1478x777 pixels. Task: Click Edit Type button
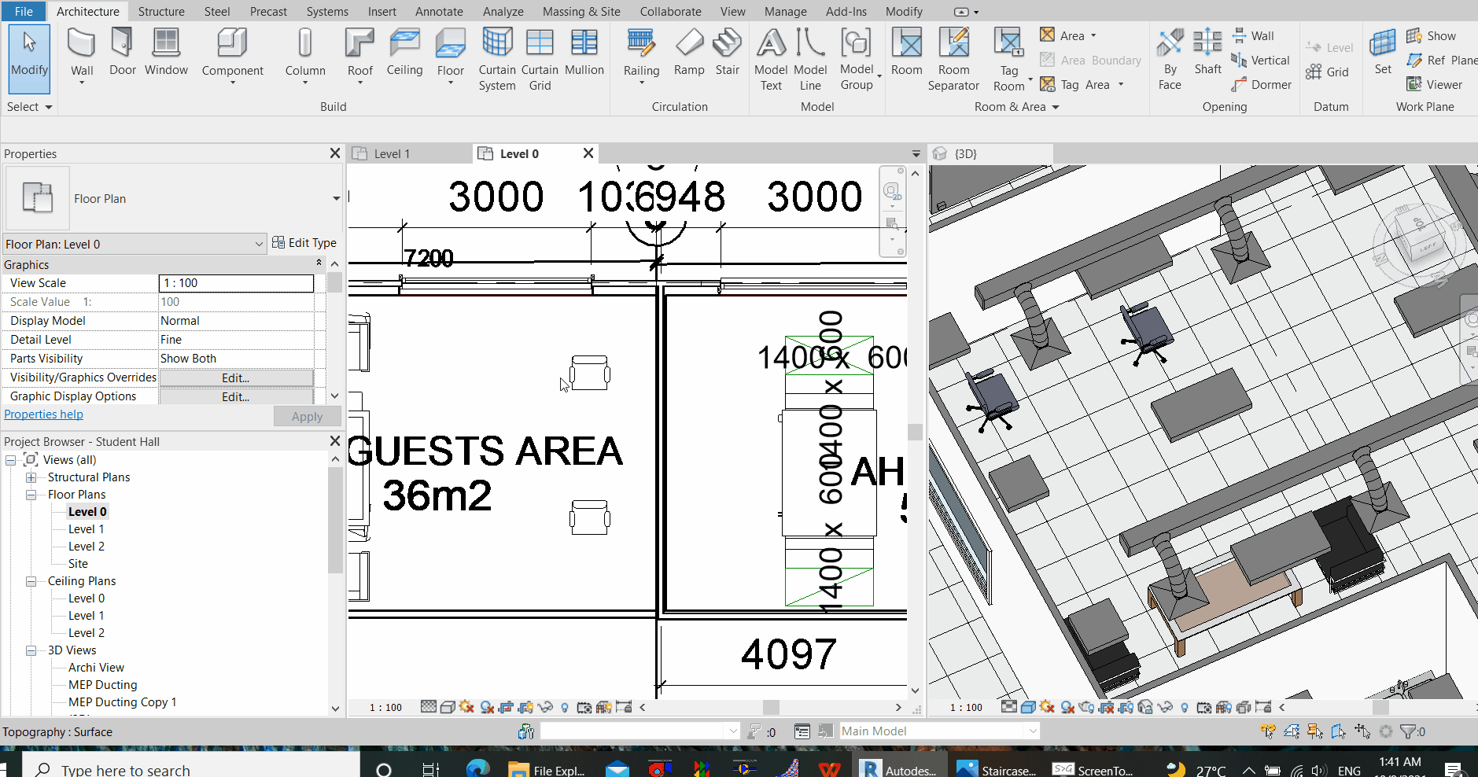coord(304,243)
